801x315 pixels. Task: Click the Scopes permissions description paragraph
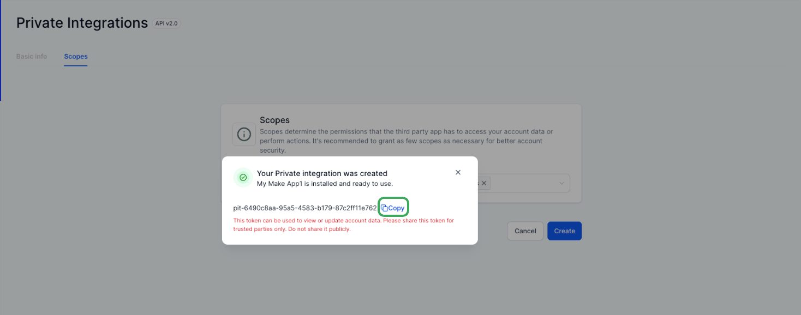click(407, 141)
